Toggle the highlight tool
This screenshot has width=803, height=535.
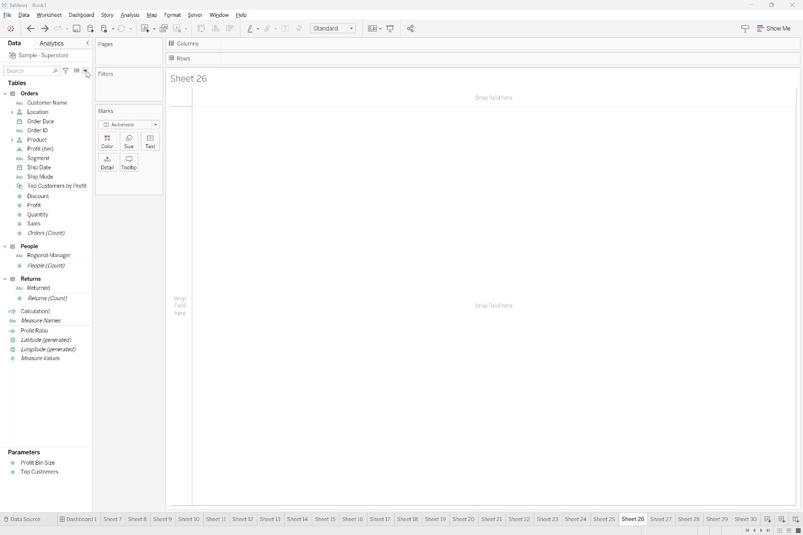(250, 28)
